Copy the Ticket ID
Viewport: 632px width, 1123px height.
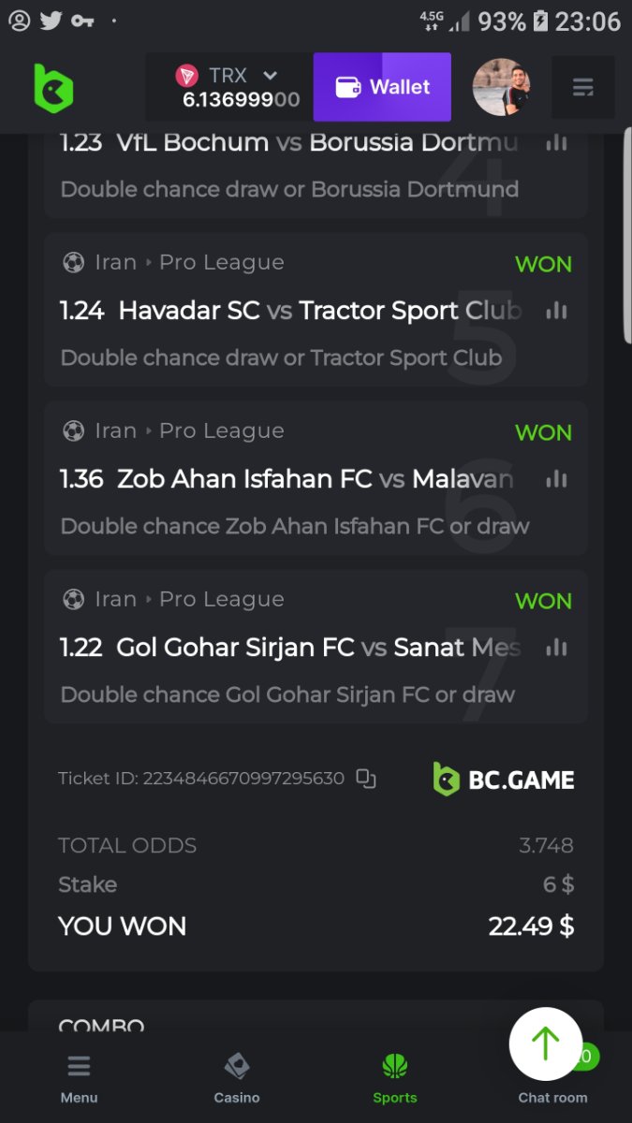tap(366, 779)
